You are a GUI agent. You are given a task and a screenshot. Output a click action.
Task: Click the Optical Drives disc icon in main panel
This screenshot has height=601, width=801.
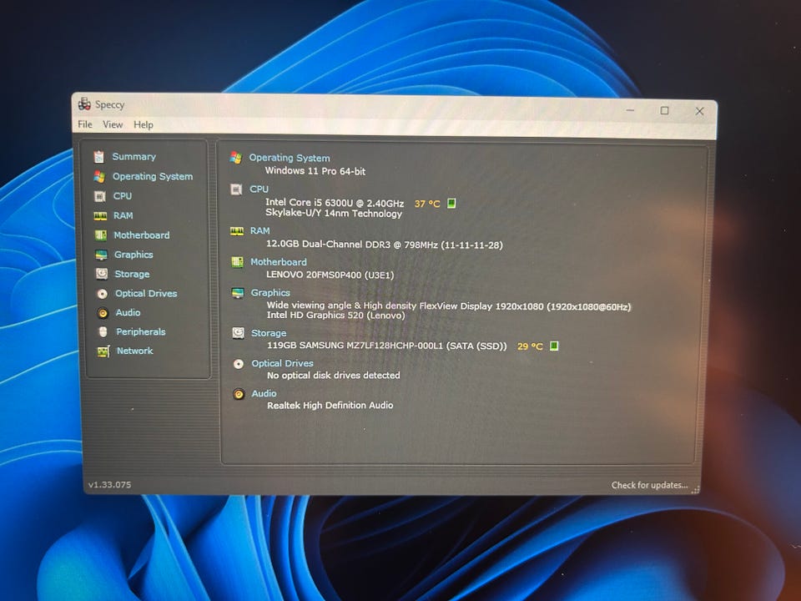(x=239, y=364)
